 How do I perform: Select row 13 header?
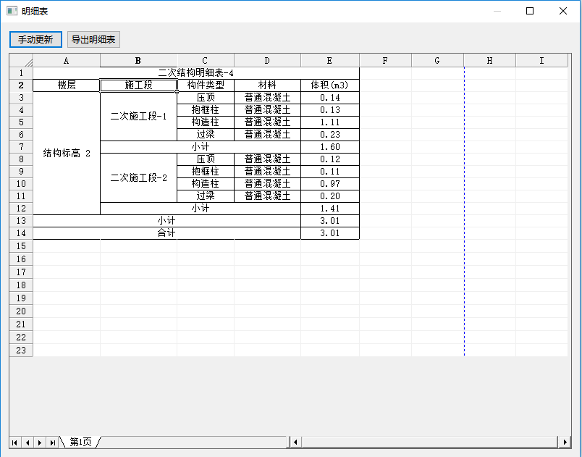point(21,221)
